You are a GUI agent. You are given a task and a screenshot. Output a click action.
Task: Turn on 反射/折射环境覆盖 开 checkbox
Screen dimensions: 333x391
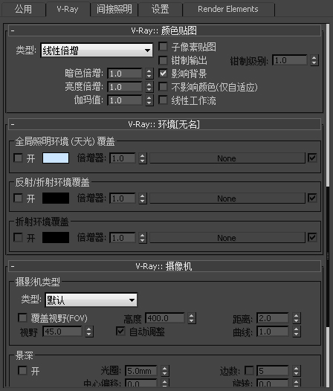point(18,198)
